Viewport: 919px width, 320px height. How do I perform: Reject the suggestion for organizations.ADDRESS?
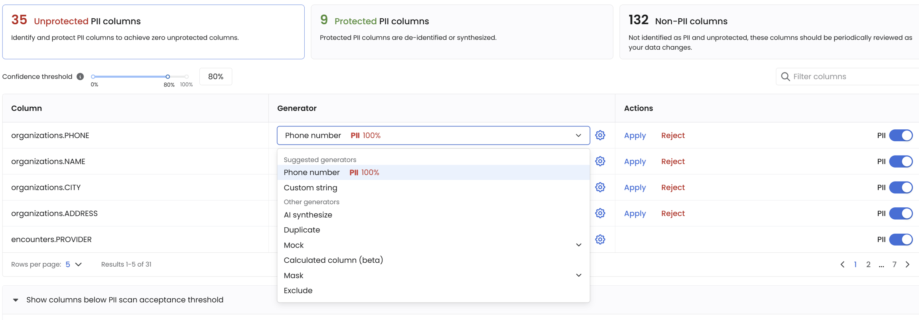672,213
